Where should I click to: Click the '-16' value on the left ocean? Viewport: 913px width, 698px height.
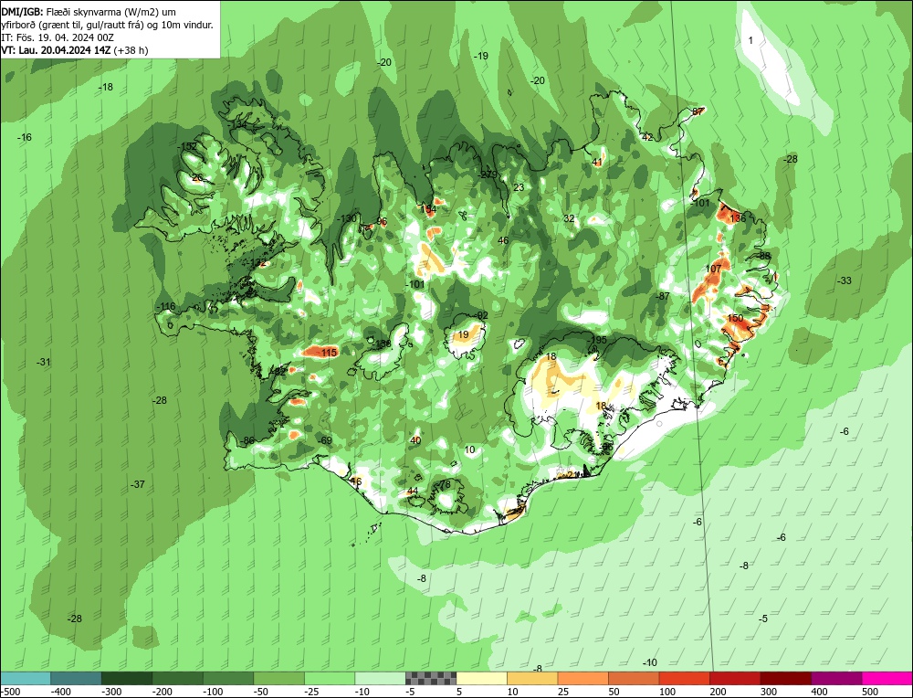(x=25, y=137)
